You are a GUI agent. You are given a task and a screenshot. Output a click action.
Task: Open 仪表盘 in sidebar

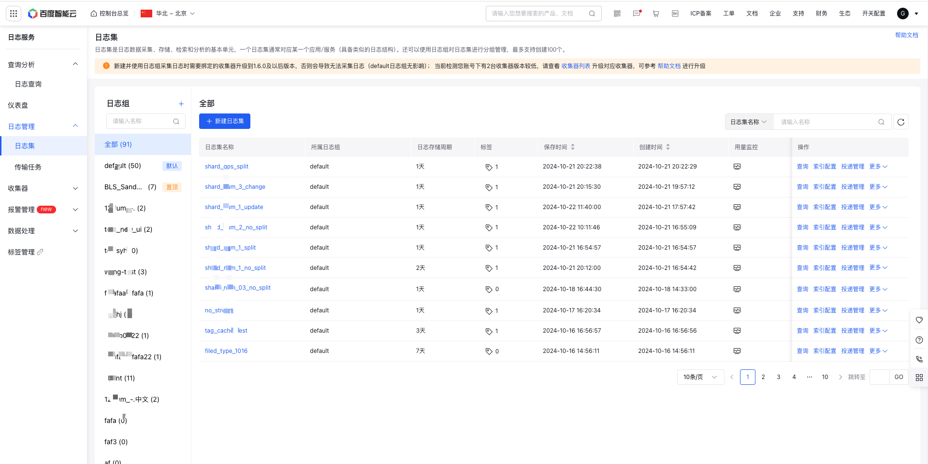click(18, 105)
